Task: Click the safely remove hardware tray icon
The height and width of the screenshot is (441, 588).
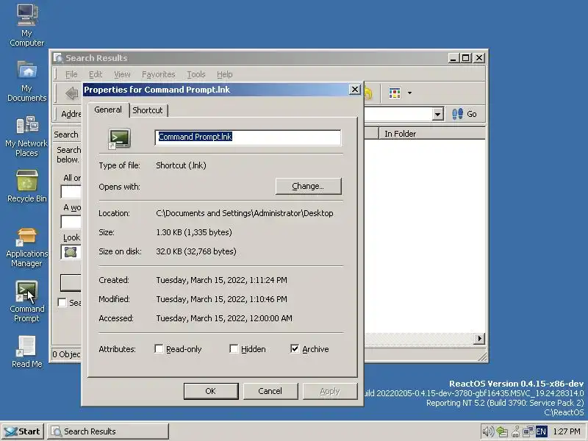Action: point(516,431)
